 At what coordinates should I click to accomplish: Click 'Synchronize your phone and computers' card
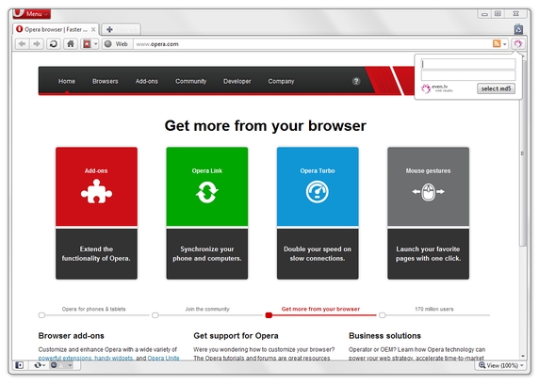(x=207, y=254)
